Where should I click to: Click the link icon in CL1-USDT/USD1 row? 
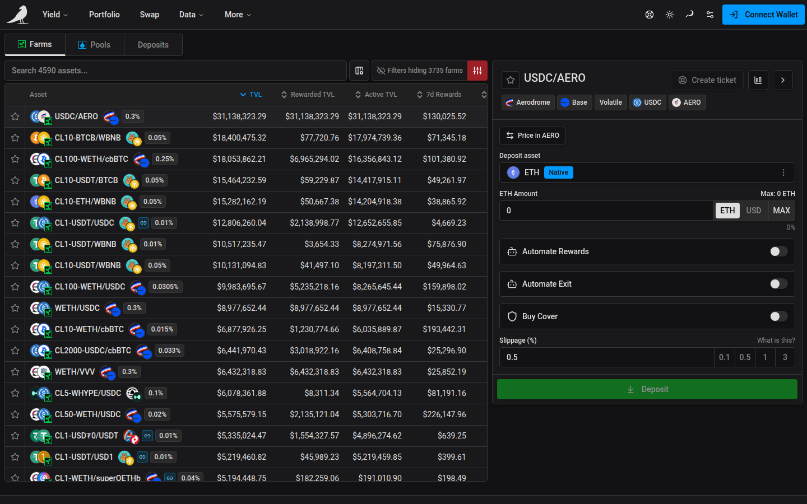pyautogui.click(x=142, y=457)
